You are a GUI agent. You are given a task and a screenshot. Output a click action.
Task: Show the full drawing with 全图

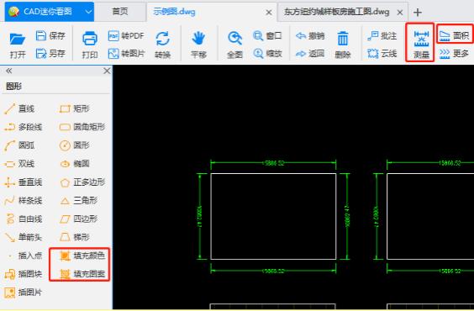tap(234, 45)
